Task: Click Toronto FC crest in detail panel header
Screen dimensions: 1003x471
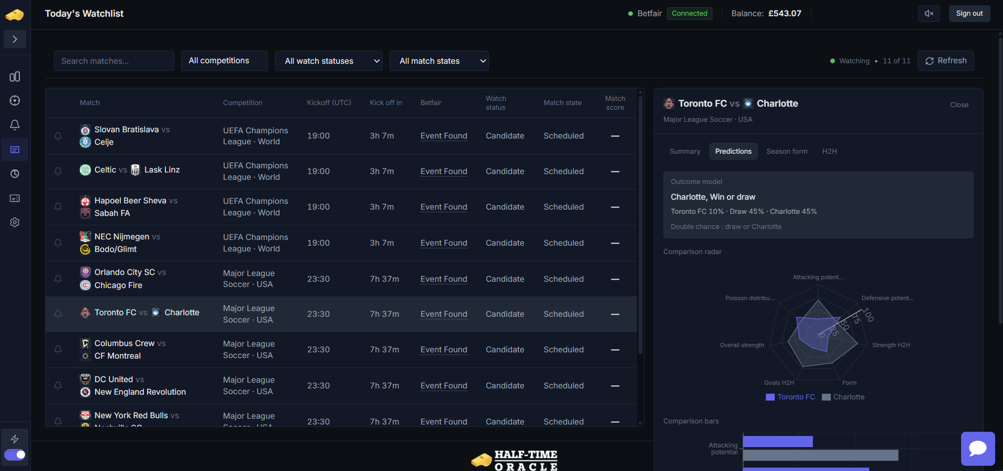Action: 669,104
